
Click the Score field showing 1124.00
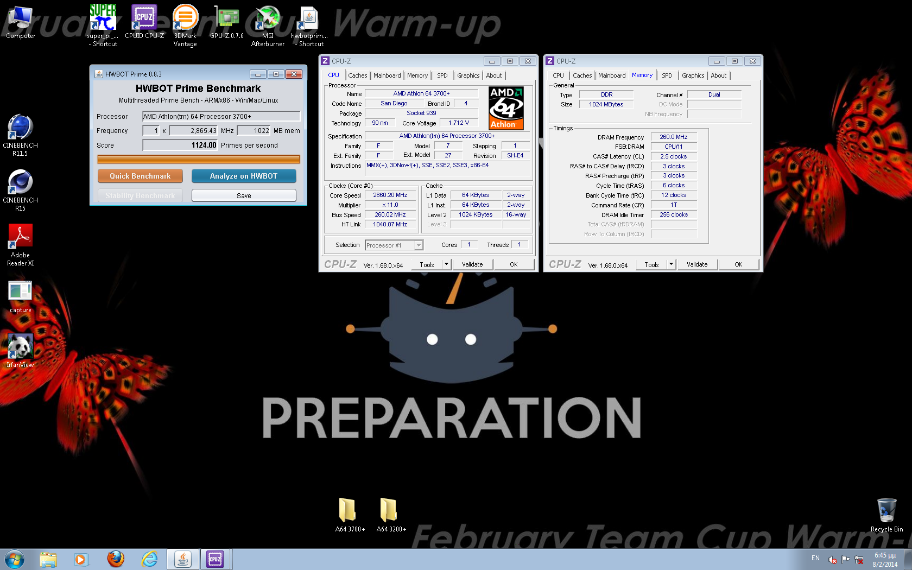(180, 145)
